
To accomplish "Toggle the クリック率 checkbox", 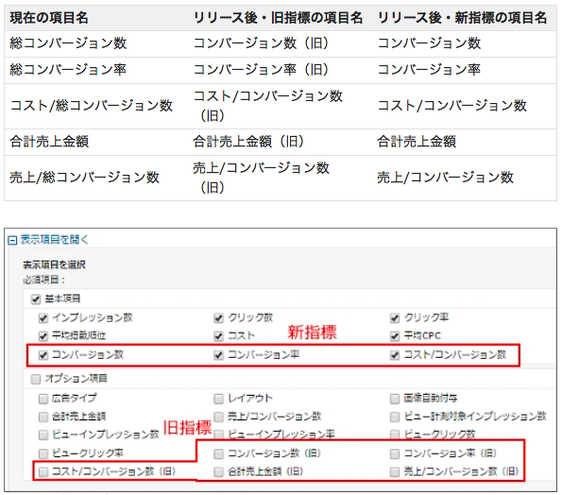I will pos(395,318).
